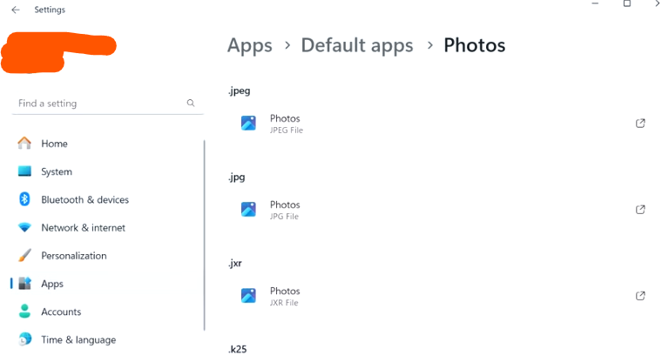The image size is (662, 362).
Task: Open Personalization settings
Action: (73, 256)
